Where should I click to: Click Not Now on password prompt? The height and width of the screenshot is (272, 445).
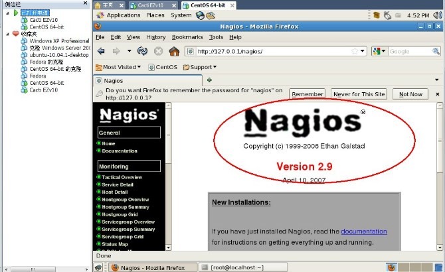pyautogui.click(x=410, y=94)
